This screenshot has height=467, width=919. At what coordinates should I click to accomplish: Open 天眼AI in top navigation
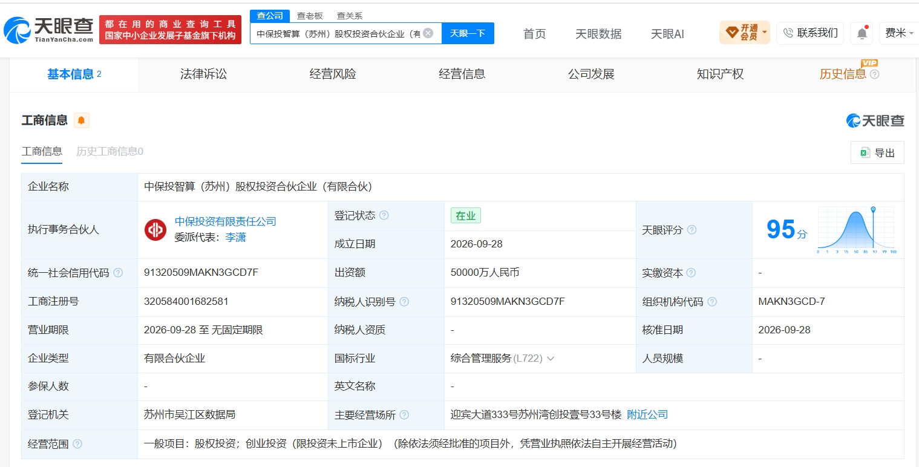[x=667, y=34]
